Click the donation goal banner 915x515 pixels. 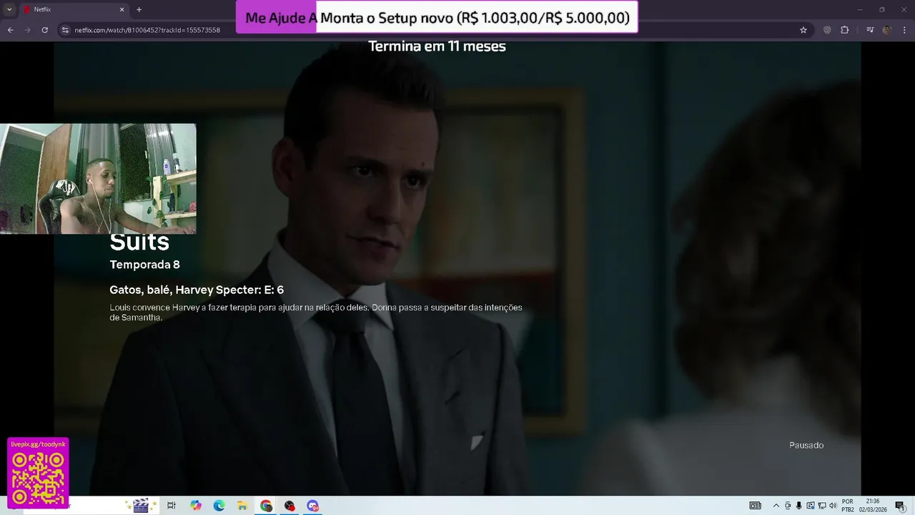click(x=437, y=17)
